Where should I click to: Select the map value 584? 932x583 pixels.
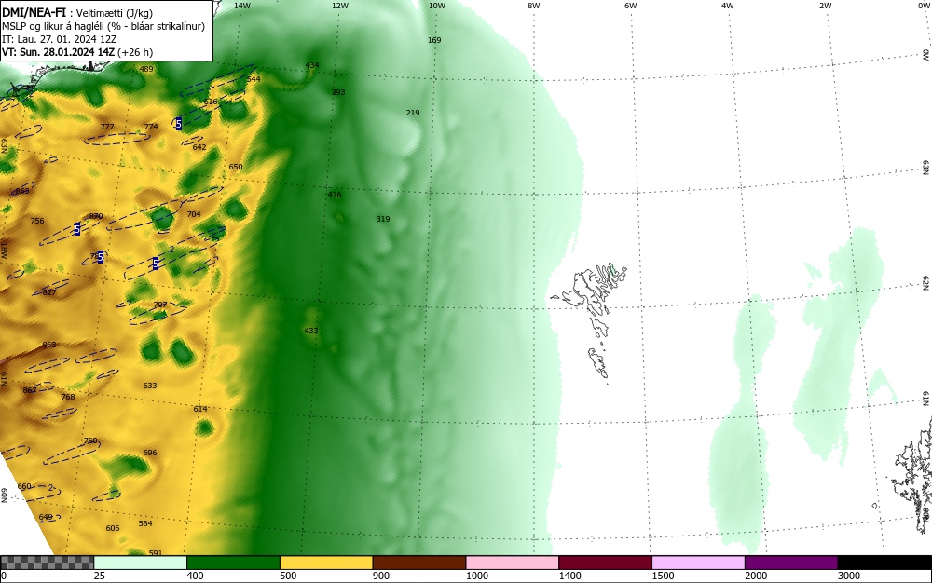(x=145, y=523)
